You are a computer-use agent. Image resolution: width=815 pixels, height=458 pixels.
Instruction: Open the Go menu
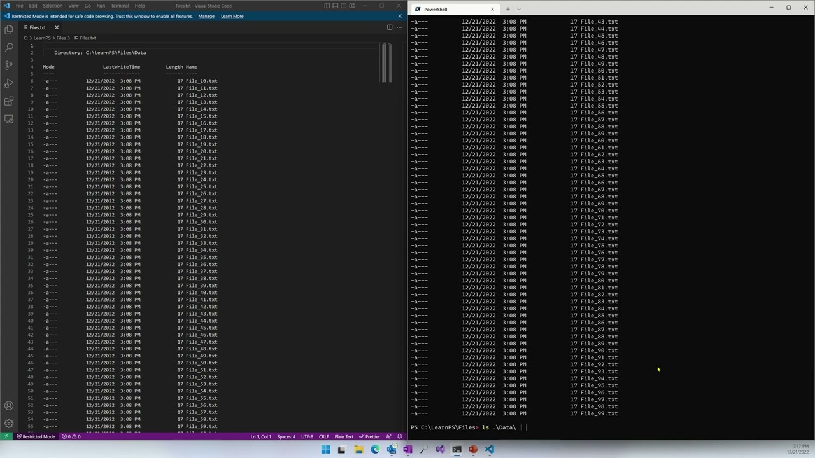(x=88, y=6)
